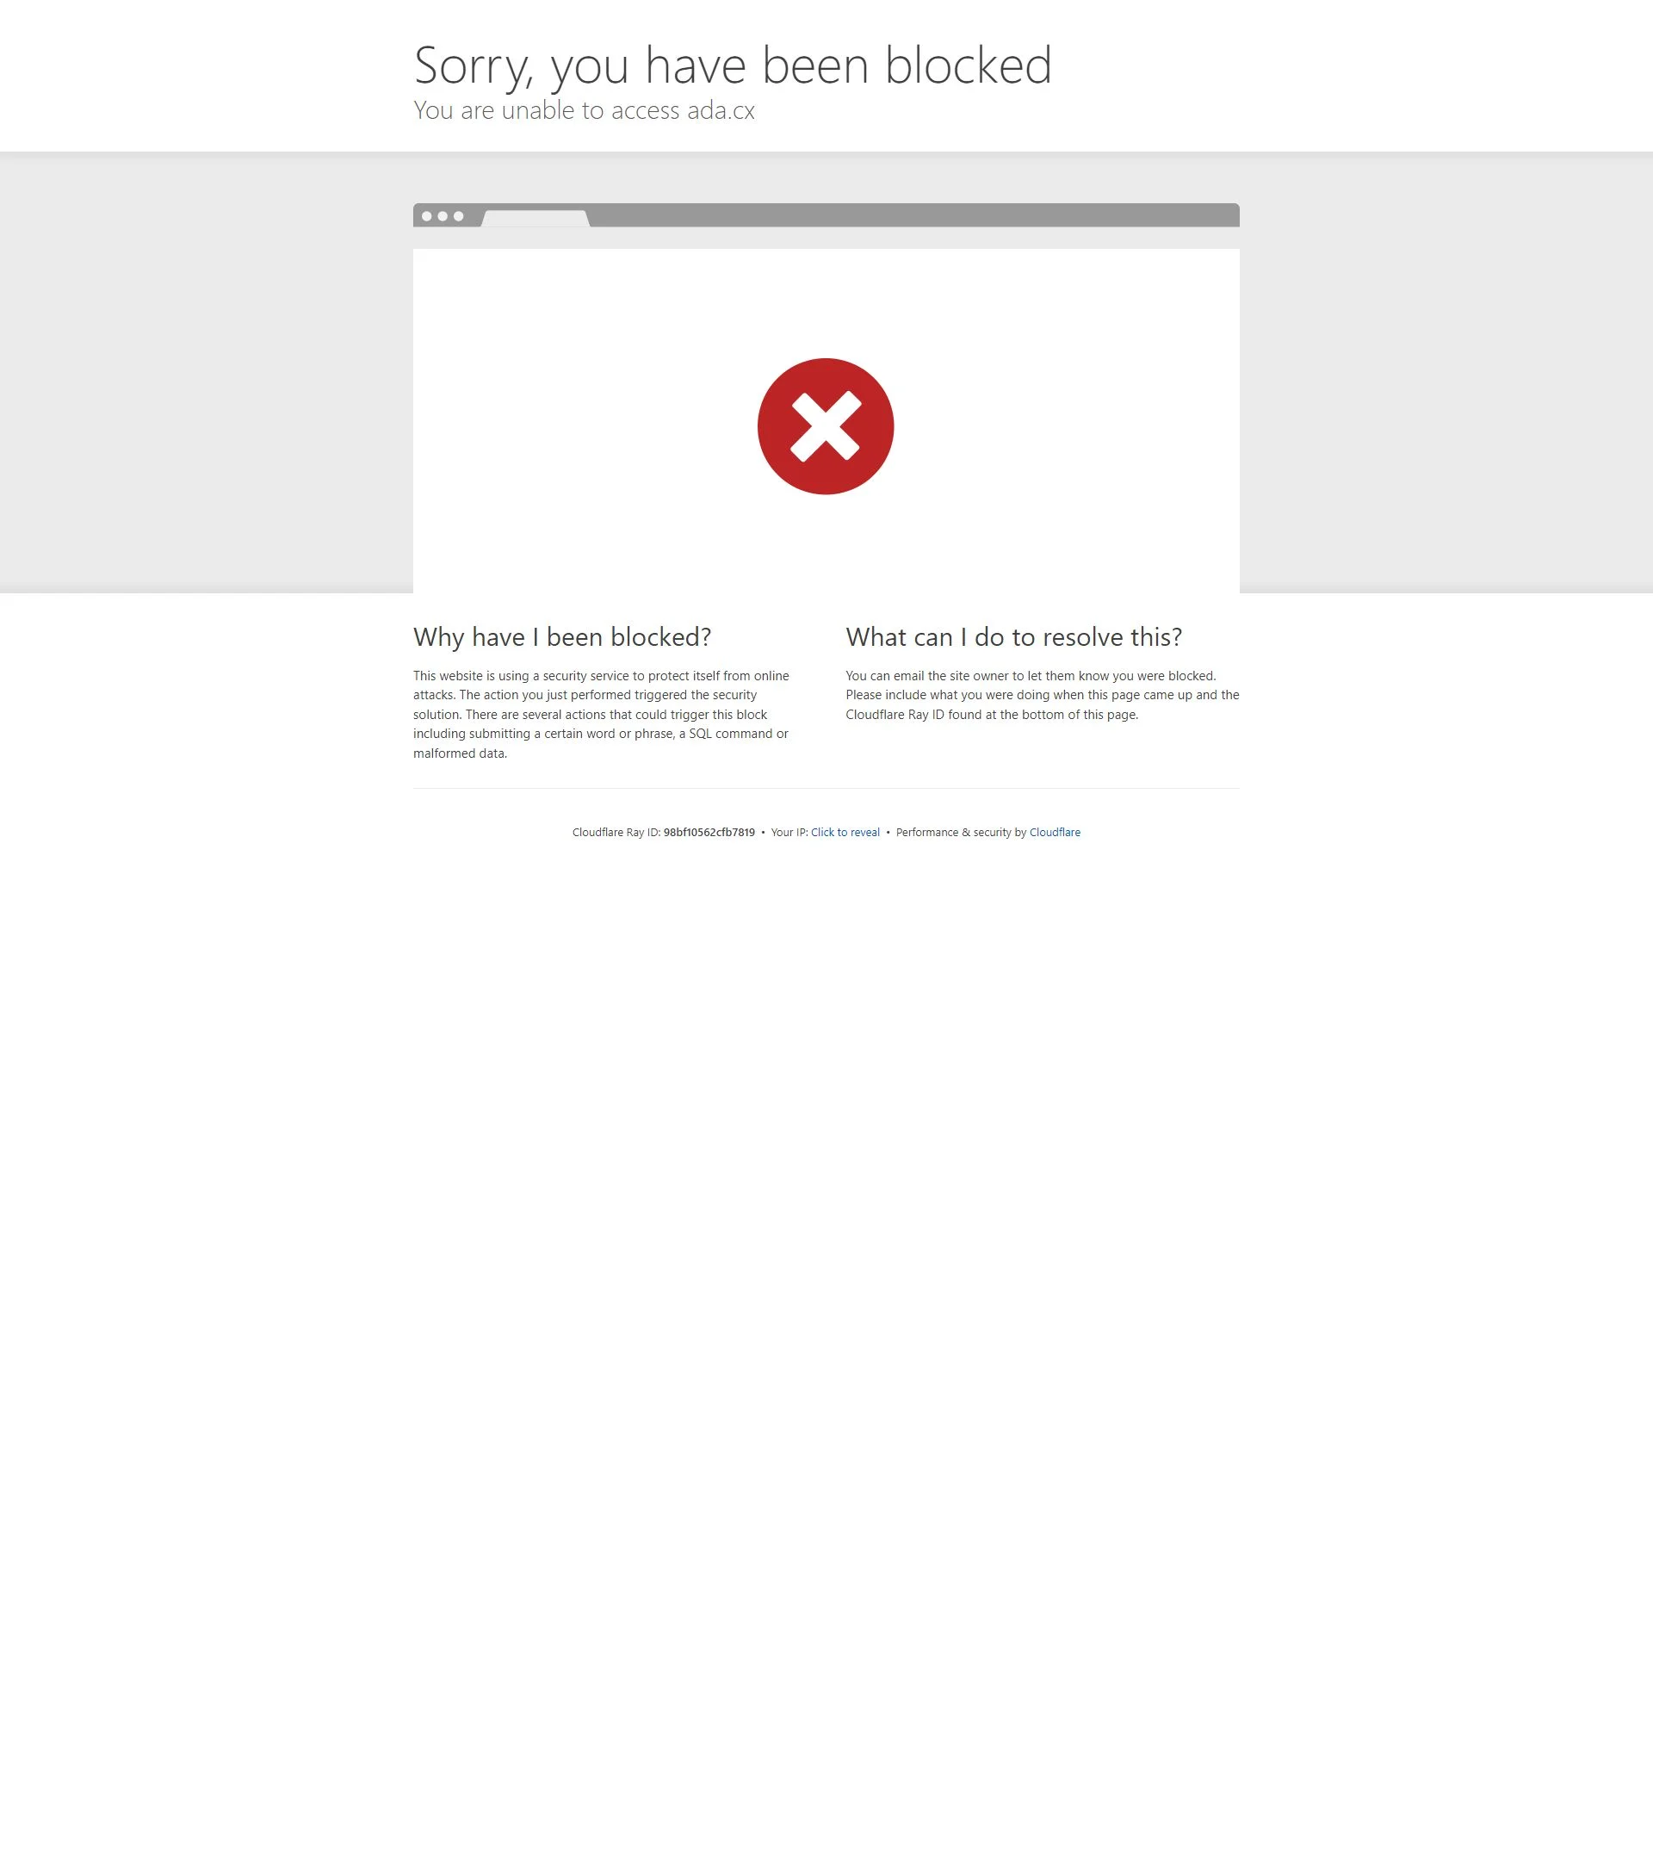Click the "Why have I been blocked?" heading
The height and width of the screenshot is (1860, 1653).
click(x=562, y=637)
